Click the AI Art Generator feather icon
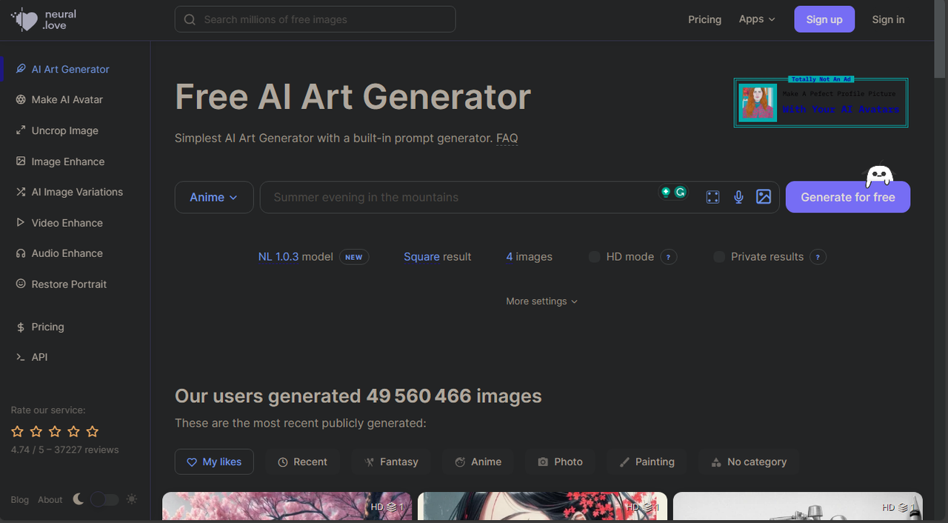The height and width of the screenshot is (523, 948). pos(21,69)
